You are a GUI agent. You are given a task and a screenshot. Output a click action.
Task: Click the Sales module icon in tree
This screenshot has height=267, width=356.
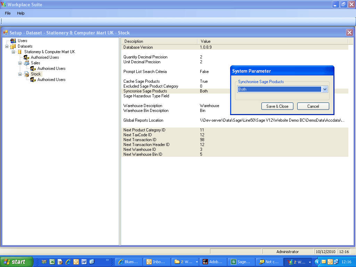coord(26,63)
